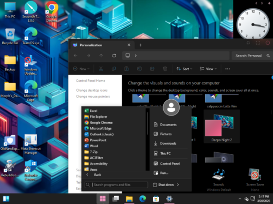The height and width of the screenshot is (204, 273).
Task: Click Control Panel Home link
Action: (91, 81)
